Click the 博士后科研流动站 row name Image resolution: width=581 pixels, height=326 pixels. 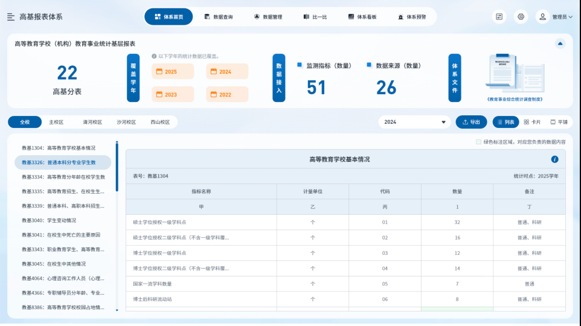point(152,299)
